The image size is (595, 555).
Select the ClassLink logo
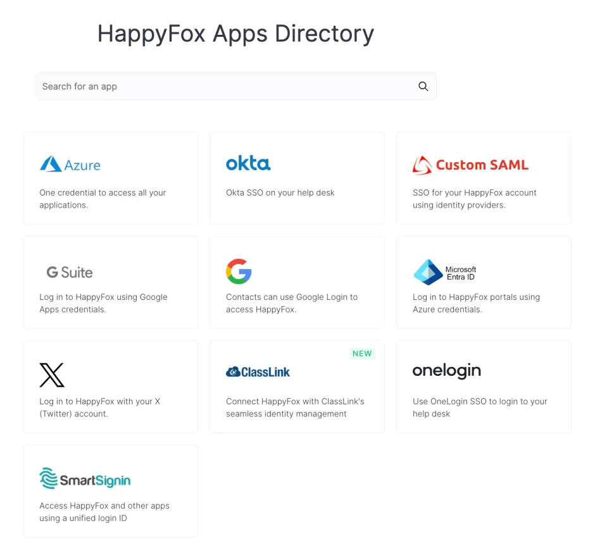point(258,372)
